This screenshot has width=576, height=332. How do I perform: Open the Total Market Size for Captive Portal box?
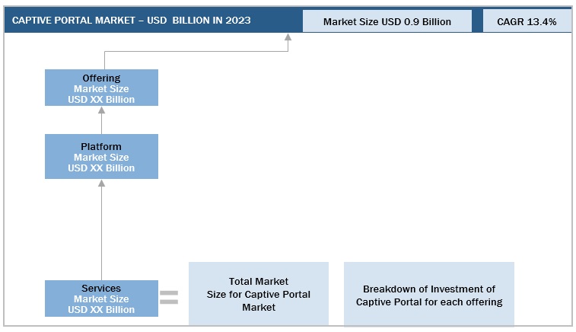tap(259, 294)
